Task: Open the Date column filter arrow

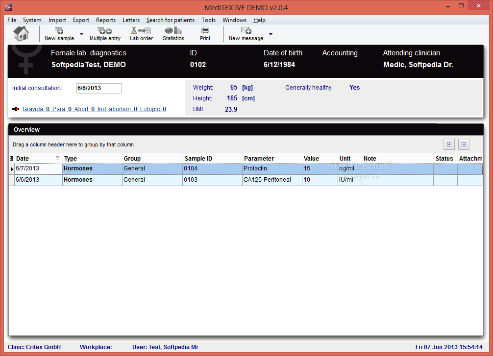Action: pos(57,158)
